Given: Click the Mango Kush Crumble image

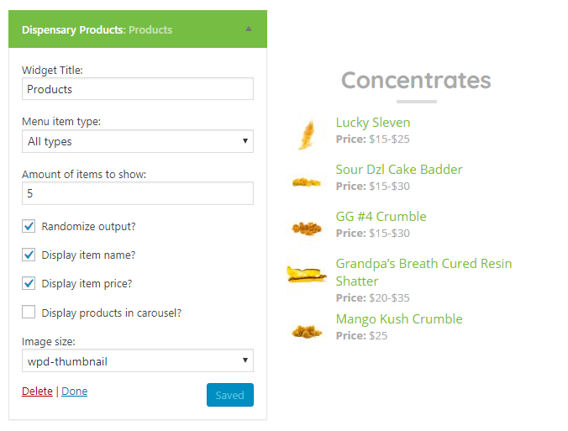Looking at the screenshot, I should point(307,331).
